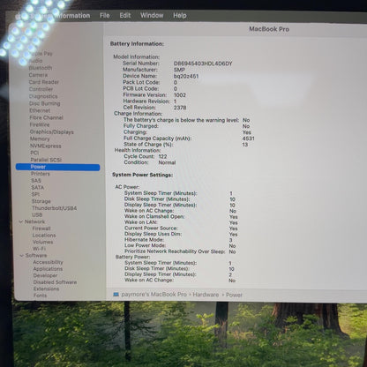This screenshot has width=367, height=367.
Task: Click paymore's MacBook Pro in path bar
Action: 154,295
